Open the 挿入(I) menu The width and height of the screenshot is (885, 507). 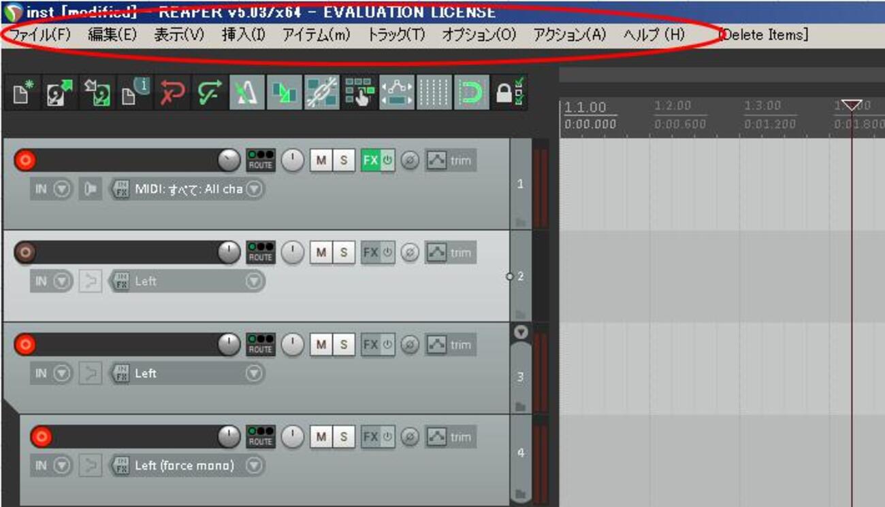click(244, 35)
